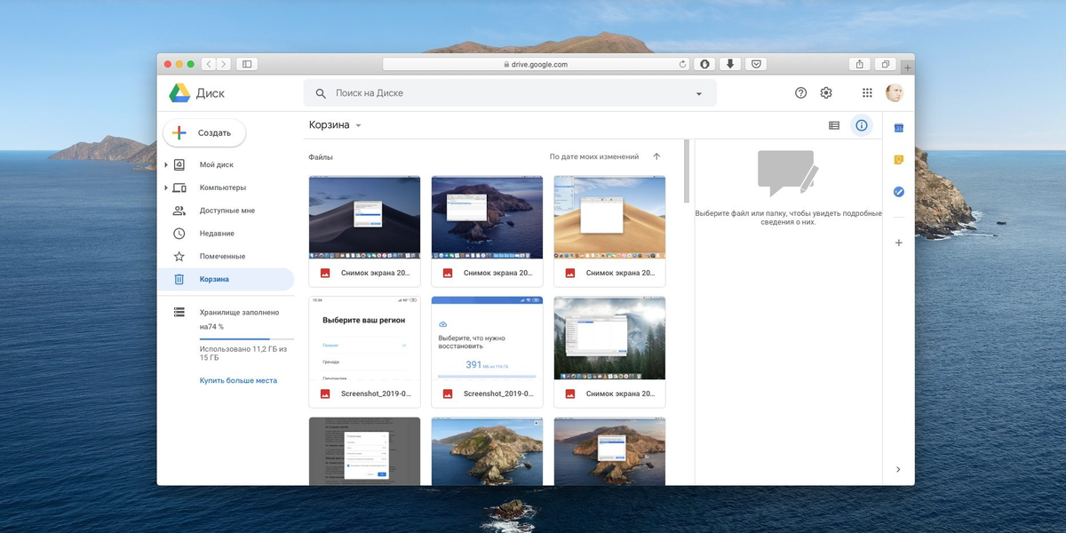Toggle the details info panel icon

point(861,125)
